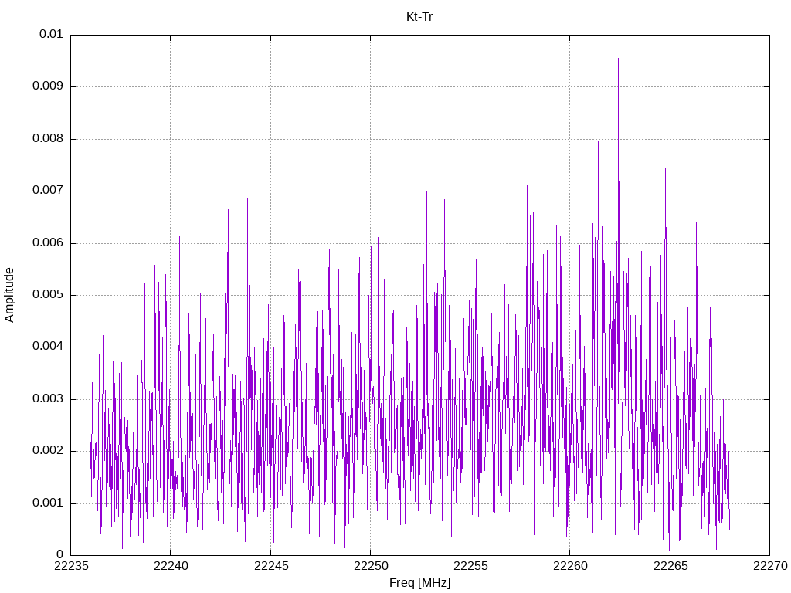Click the y-axis tick value 0.005
The width and height of the screenshot is (791, 593).
[47, 295]
